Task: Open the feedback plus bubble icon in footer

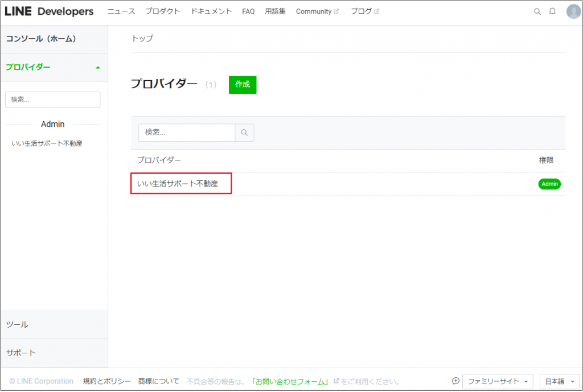Action: pos(455,381)
